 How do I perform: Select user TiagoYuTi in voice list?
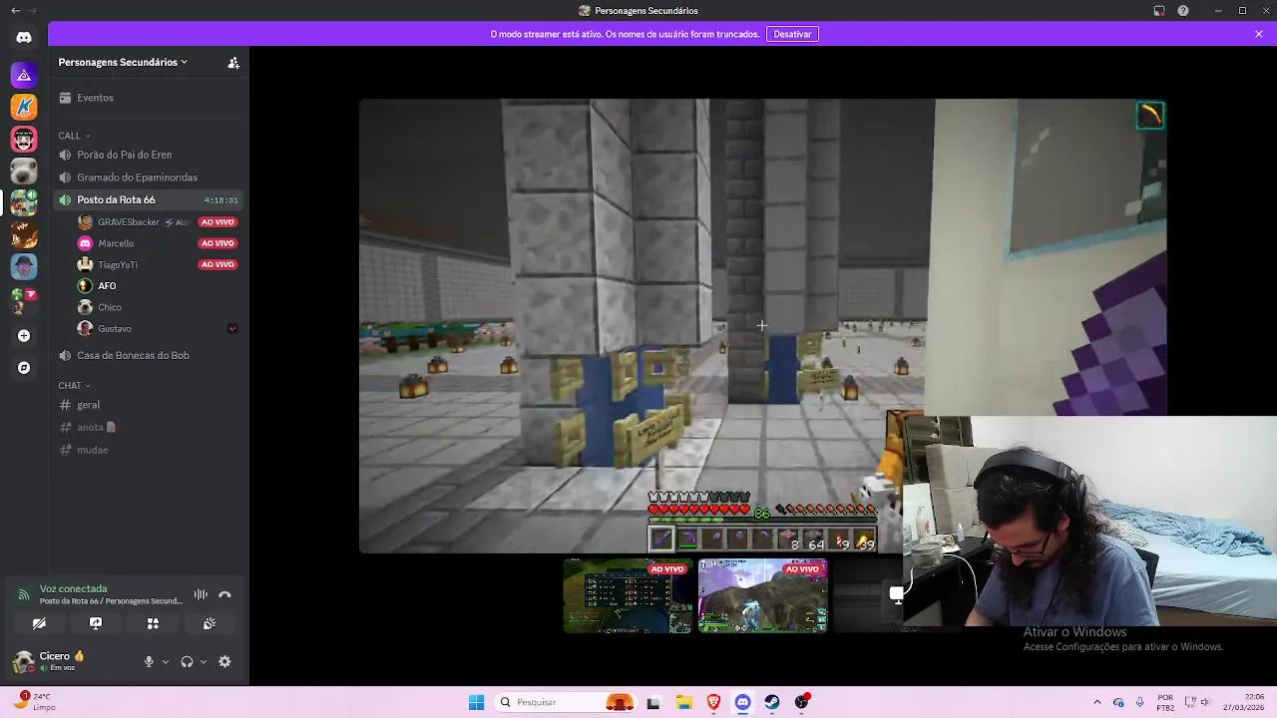(158, 264)
